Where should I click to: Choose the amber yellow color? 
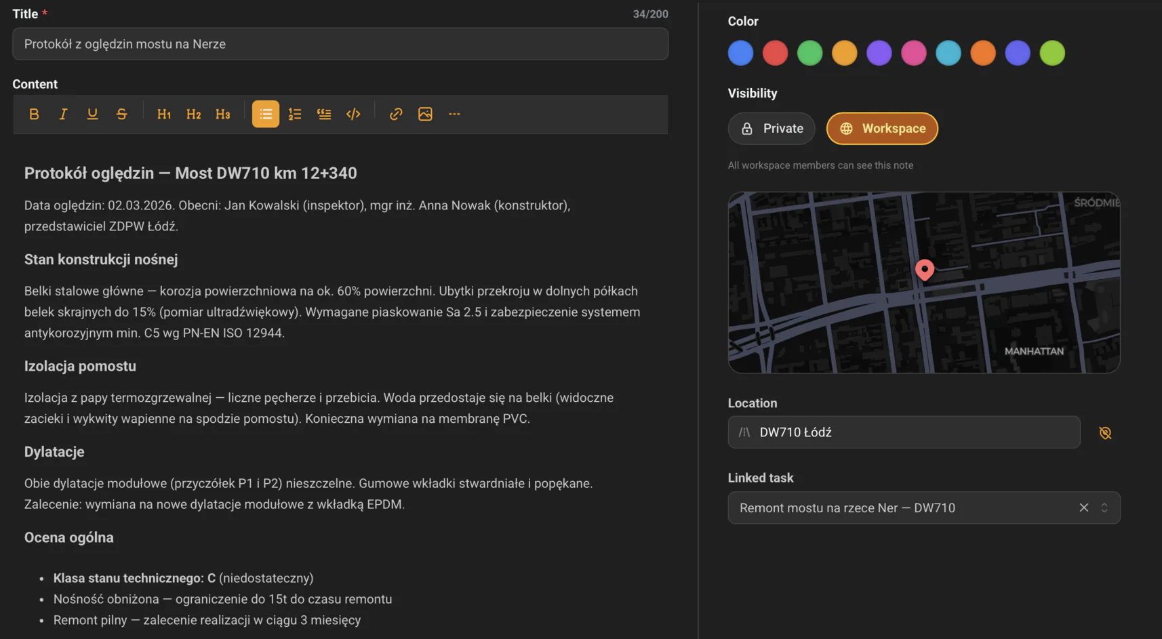pyautogui.click(x=844, y=53)
